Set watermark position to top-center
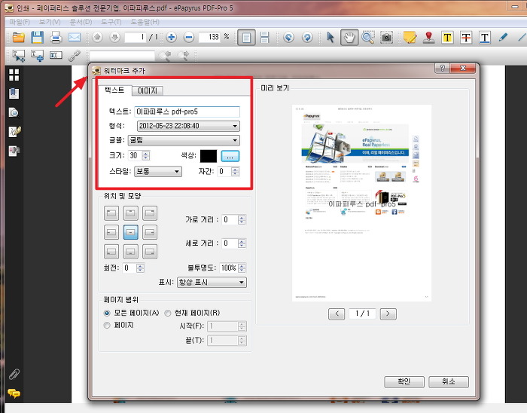The width and height of the screenshot is (527, 413). 131,213
